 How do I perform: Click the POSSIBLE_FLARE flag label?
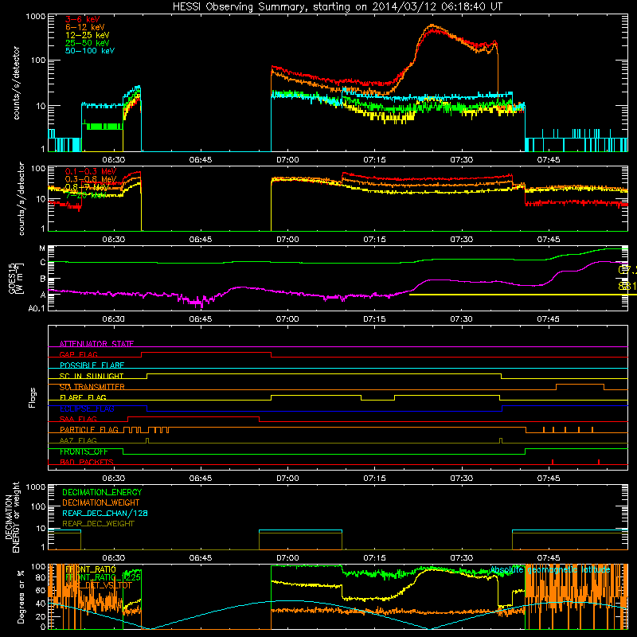92,365
